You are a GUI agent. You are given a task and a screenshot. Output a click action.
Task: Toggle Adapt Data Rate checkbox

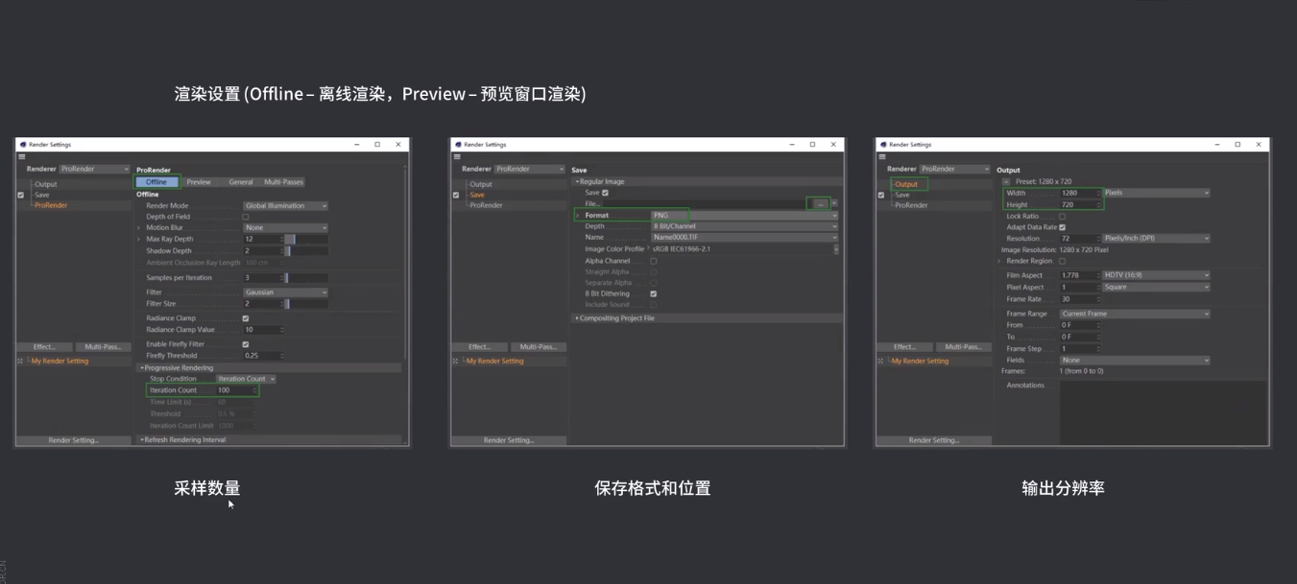point(1062,227)
